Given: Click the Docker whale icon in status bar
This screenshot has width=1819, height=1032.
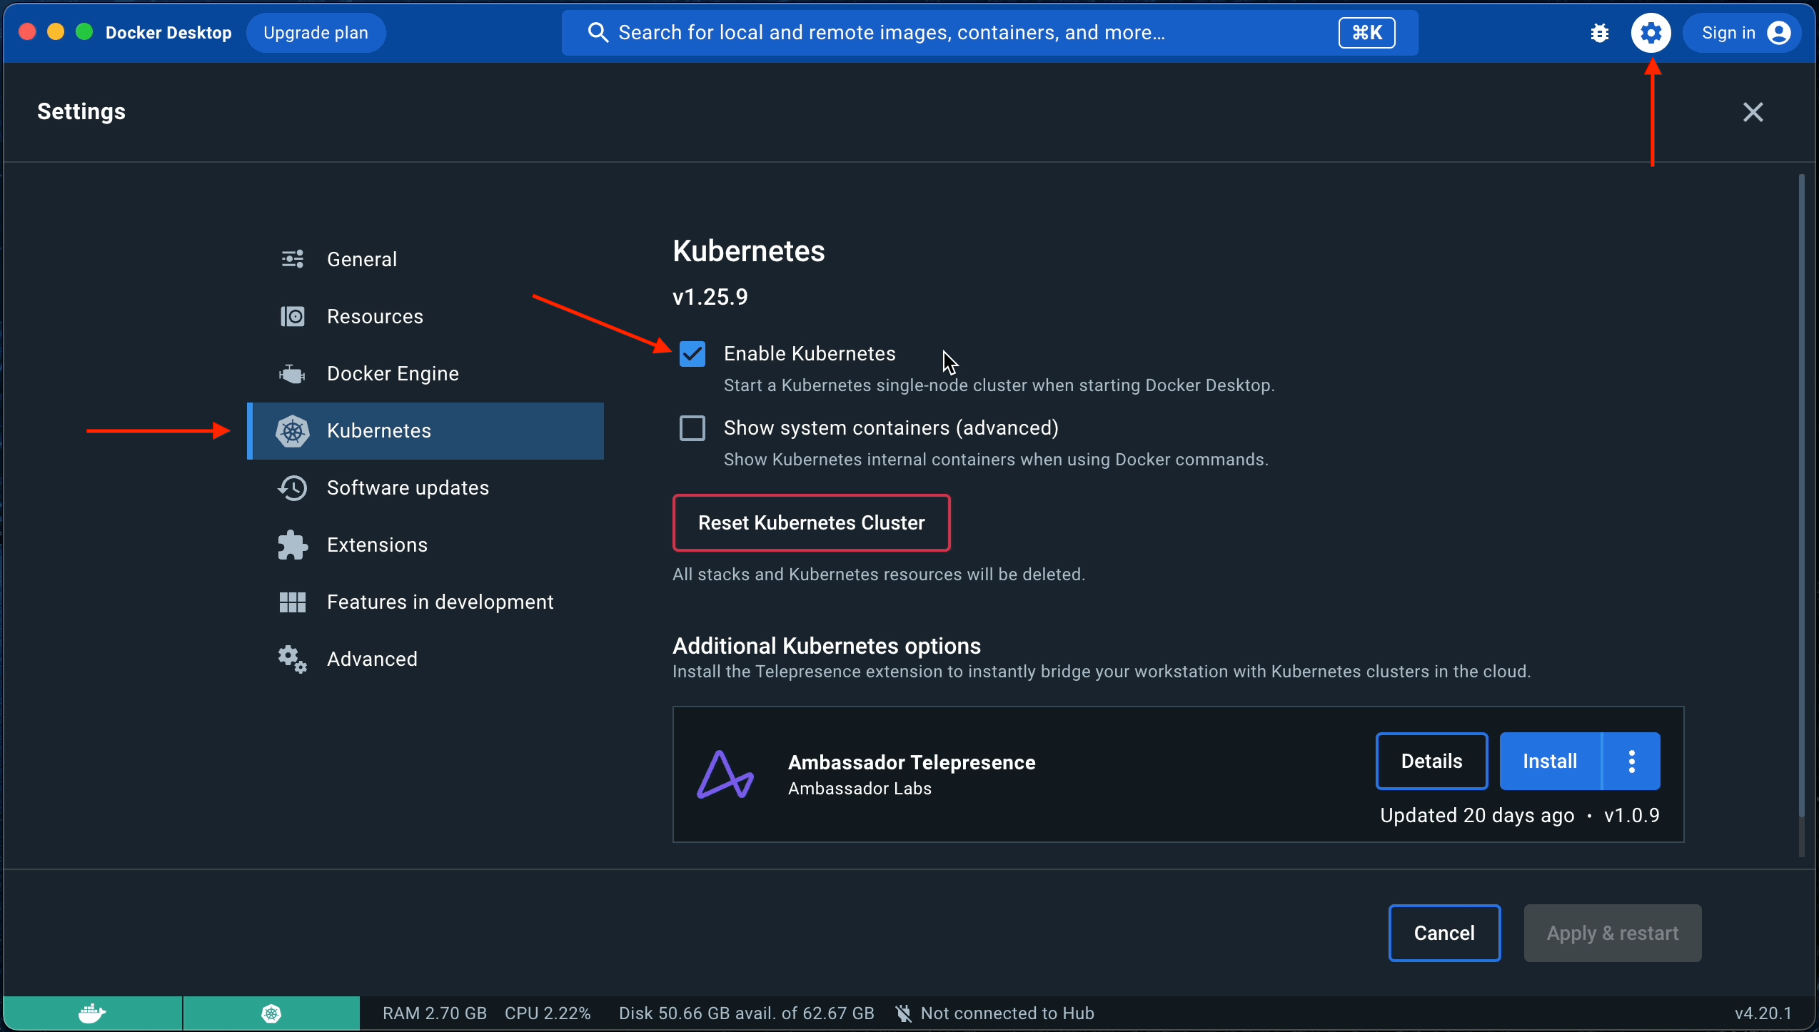Looking at the screenshot, I should point(91,1013).
